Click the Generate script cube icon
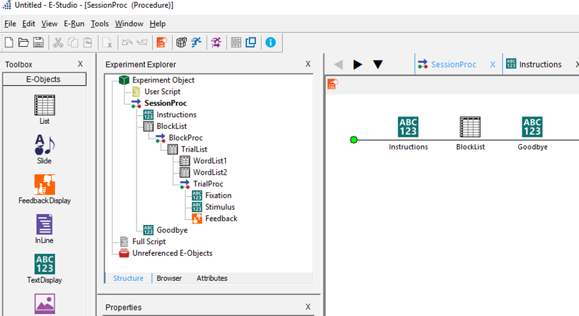Image resolution: width=579 pixels, height=316 pixels. point(182,43)
